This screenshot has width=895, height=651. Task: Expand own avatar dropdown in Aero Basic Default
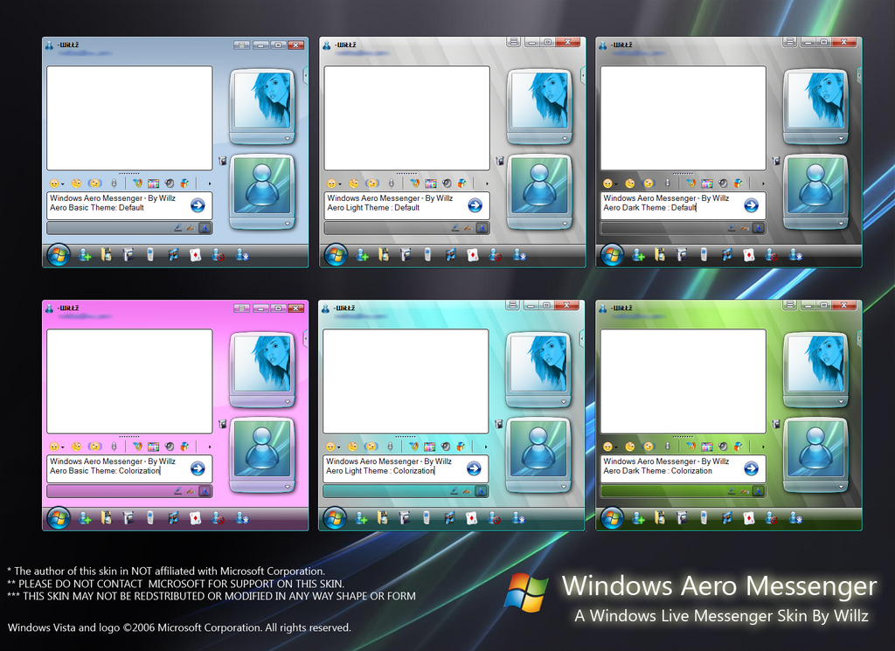(288, 224)
